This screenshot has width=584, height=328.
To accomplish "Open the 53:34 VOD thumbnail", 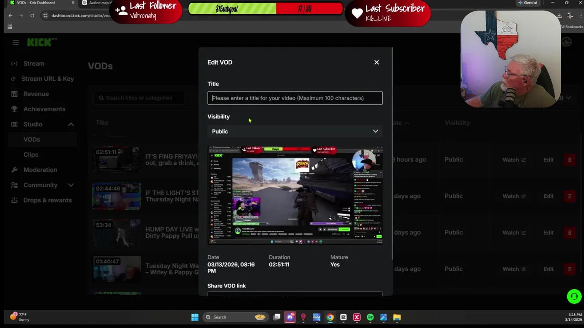I will click(x=116, y=232).
